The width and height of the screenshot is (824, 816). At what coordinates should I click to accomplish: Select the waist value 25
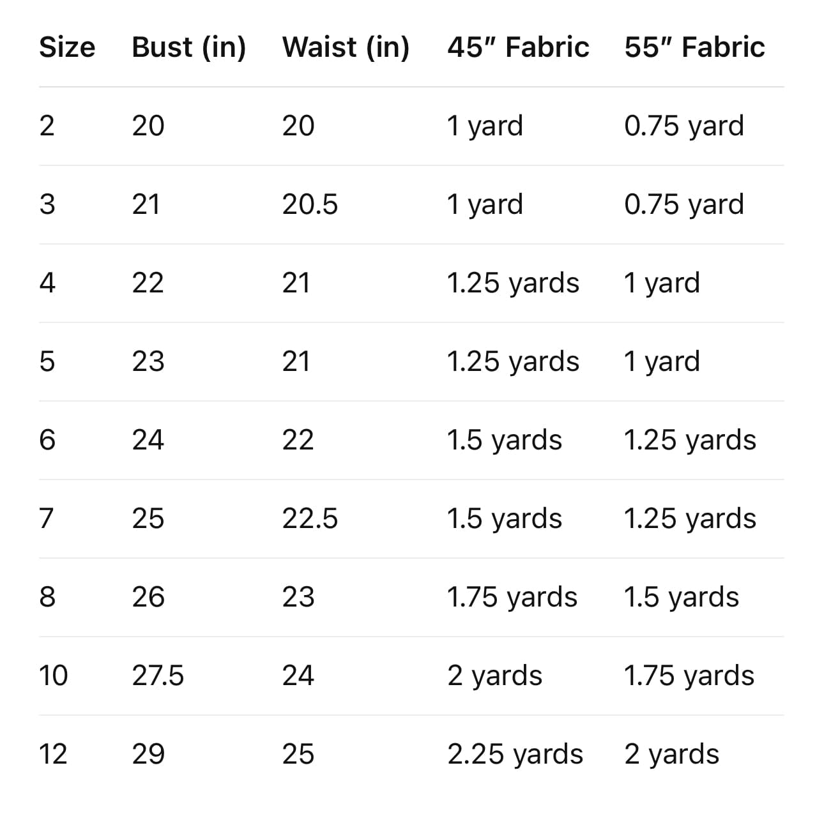(298, 754)
